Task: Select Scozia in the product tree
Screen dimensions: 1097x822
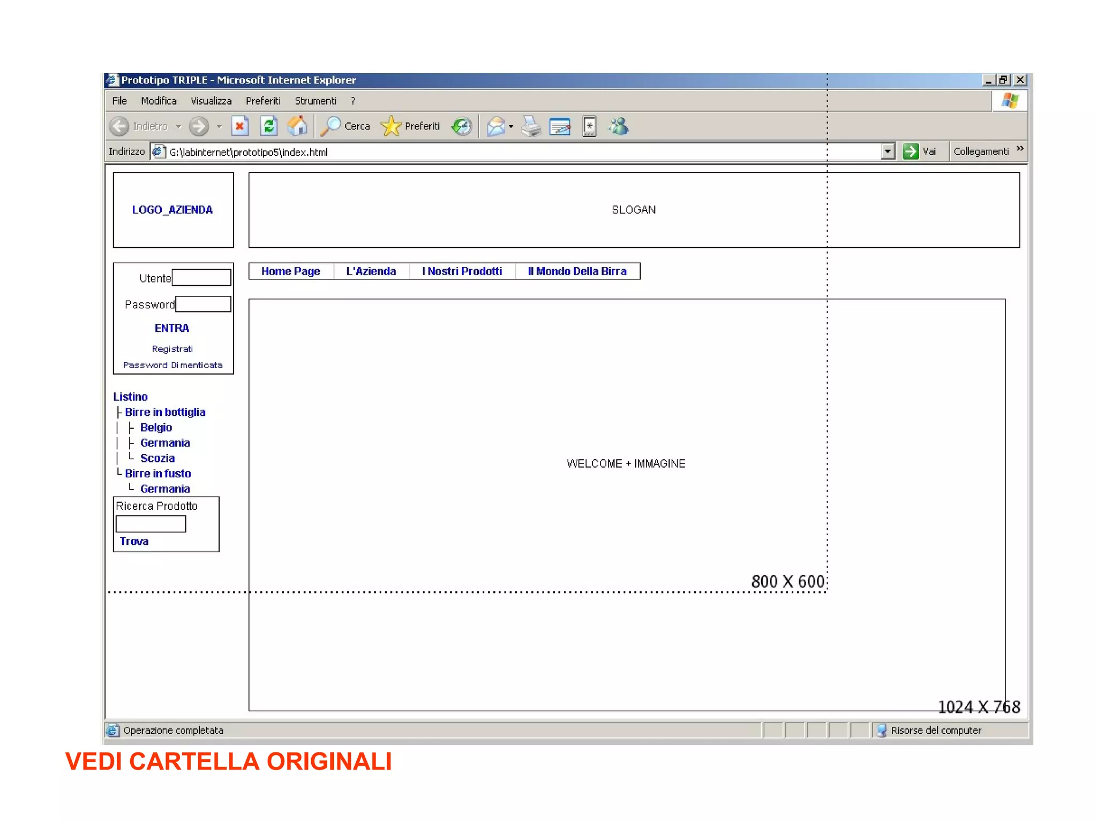Action: [x=157, y=458]
